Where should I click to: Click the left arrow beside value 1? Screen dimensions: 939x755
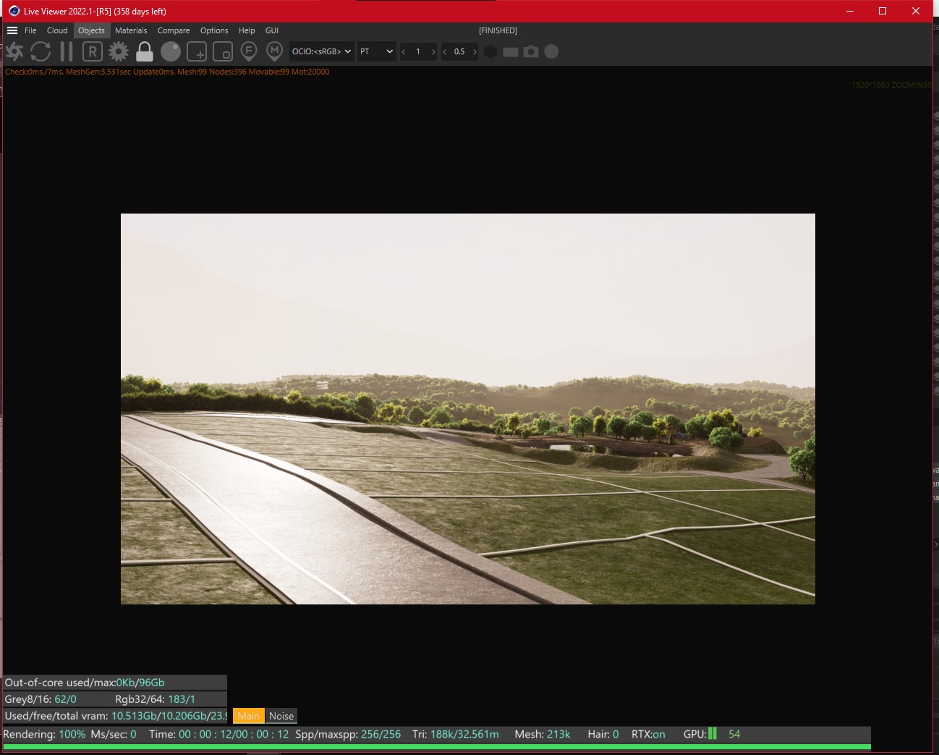coord(404,51)
